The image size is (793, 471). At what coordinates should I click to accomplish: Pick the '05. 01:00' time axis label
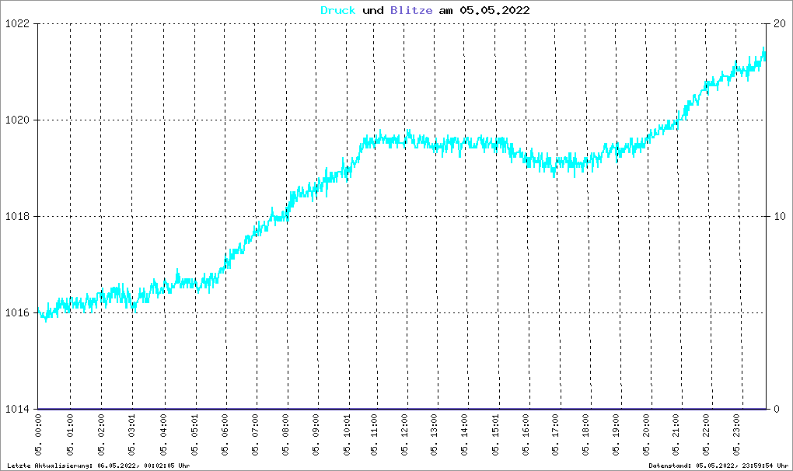click(70, 435)
